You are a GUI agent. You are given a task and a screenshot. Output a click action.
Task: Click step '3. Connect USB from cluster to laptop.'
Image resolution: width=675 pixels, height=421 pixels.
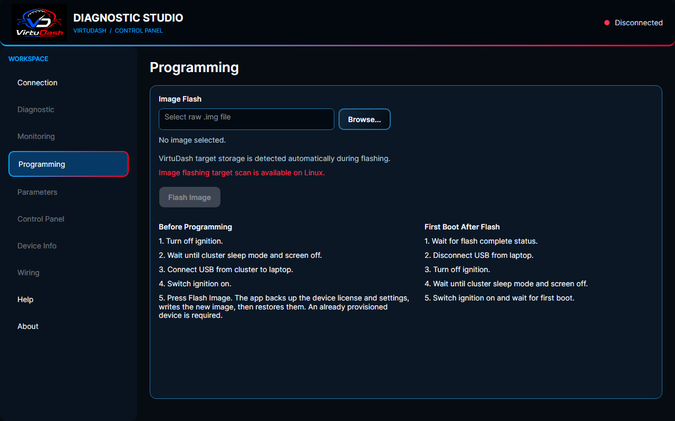(226, 269)
